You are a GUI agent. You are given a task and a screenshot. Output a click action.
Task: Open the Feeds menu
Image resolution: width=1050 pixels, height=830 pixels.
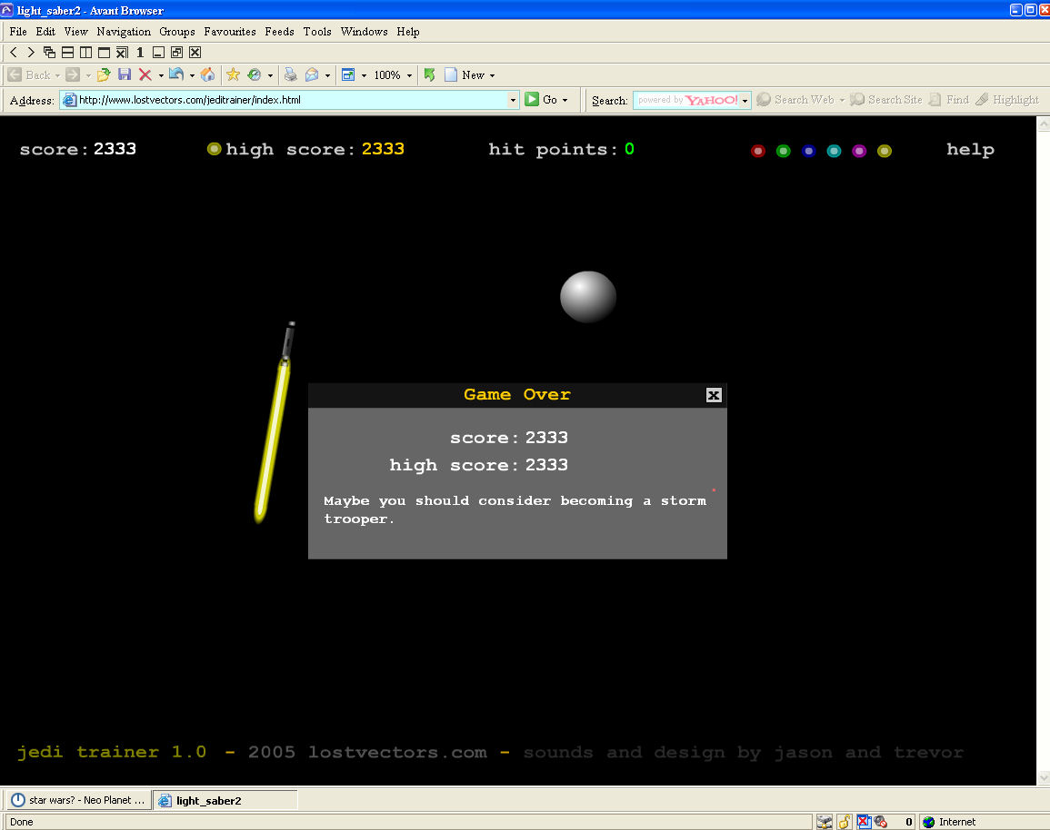point(279,32)
